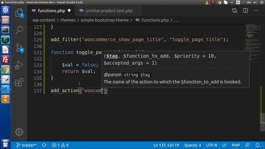
Task: Click the code minimap
Action: pos(253,42)
